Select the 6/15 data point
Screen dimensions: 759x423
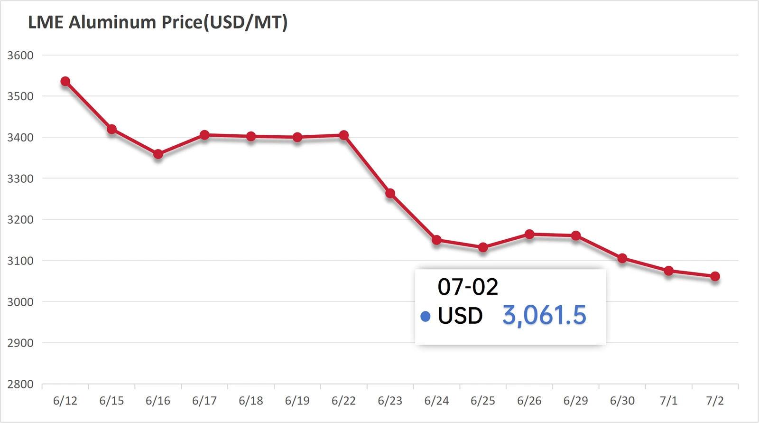point(112,129)
